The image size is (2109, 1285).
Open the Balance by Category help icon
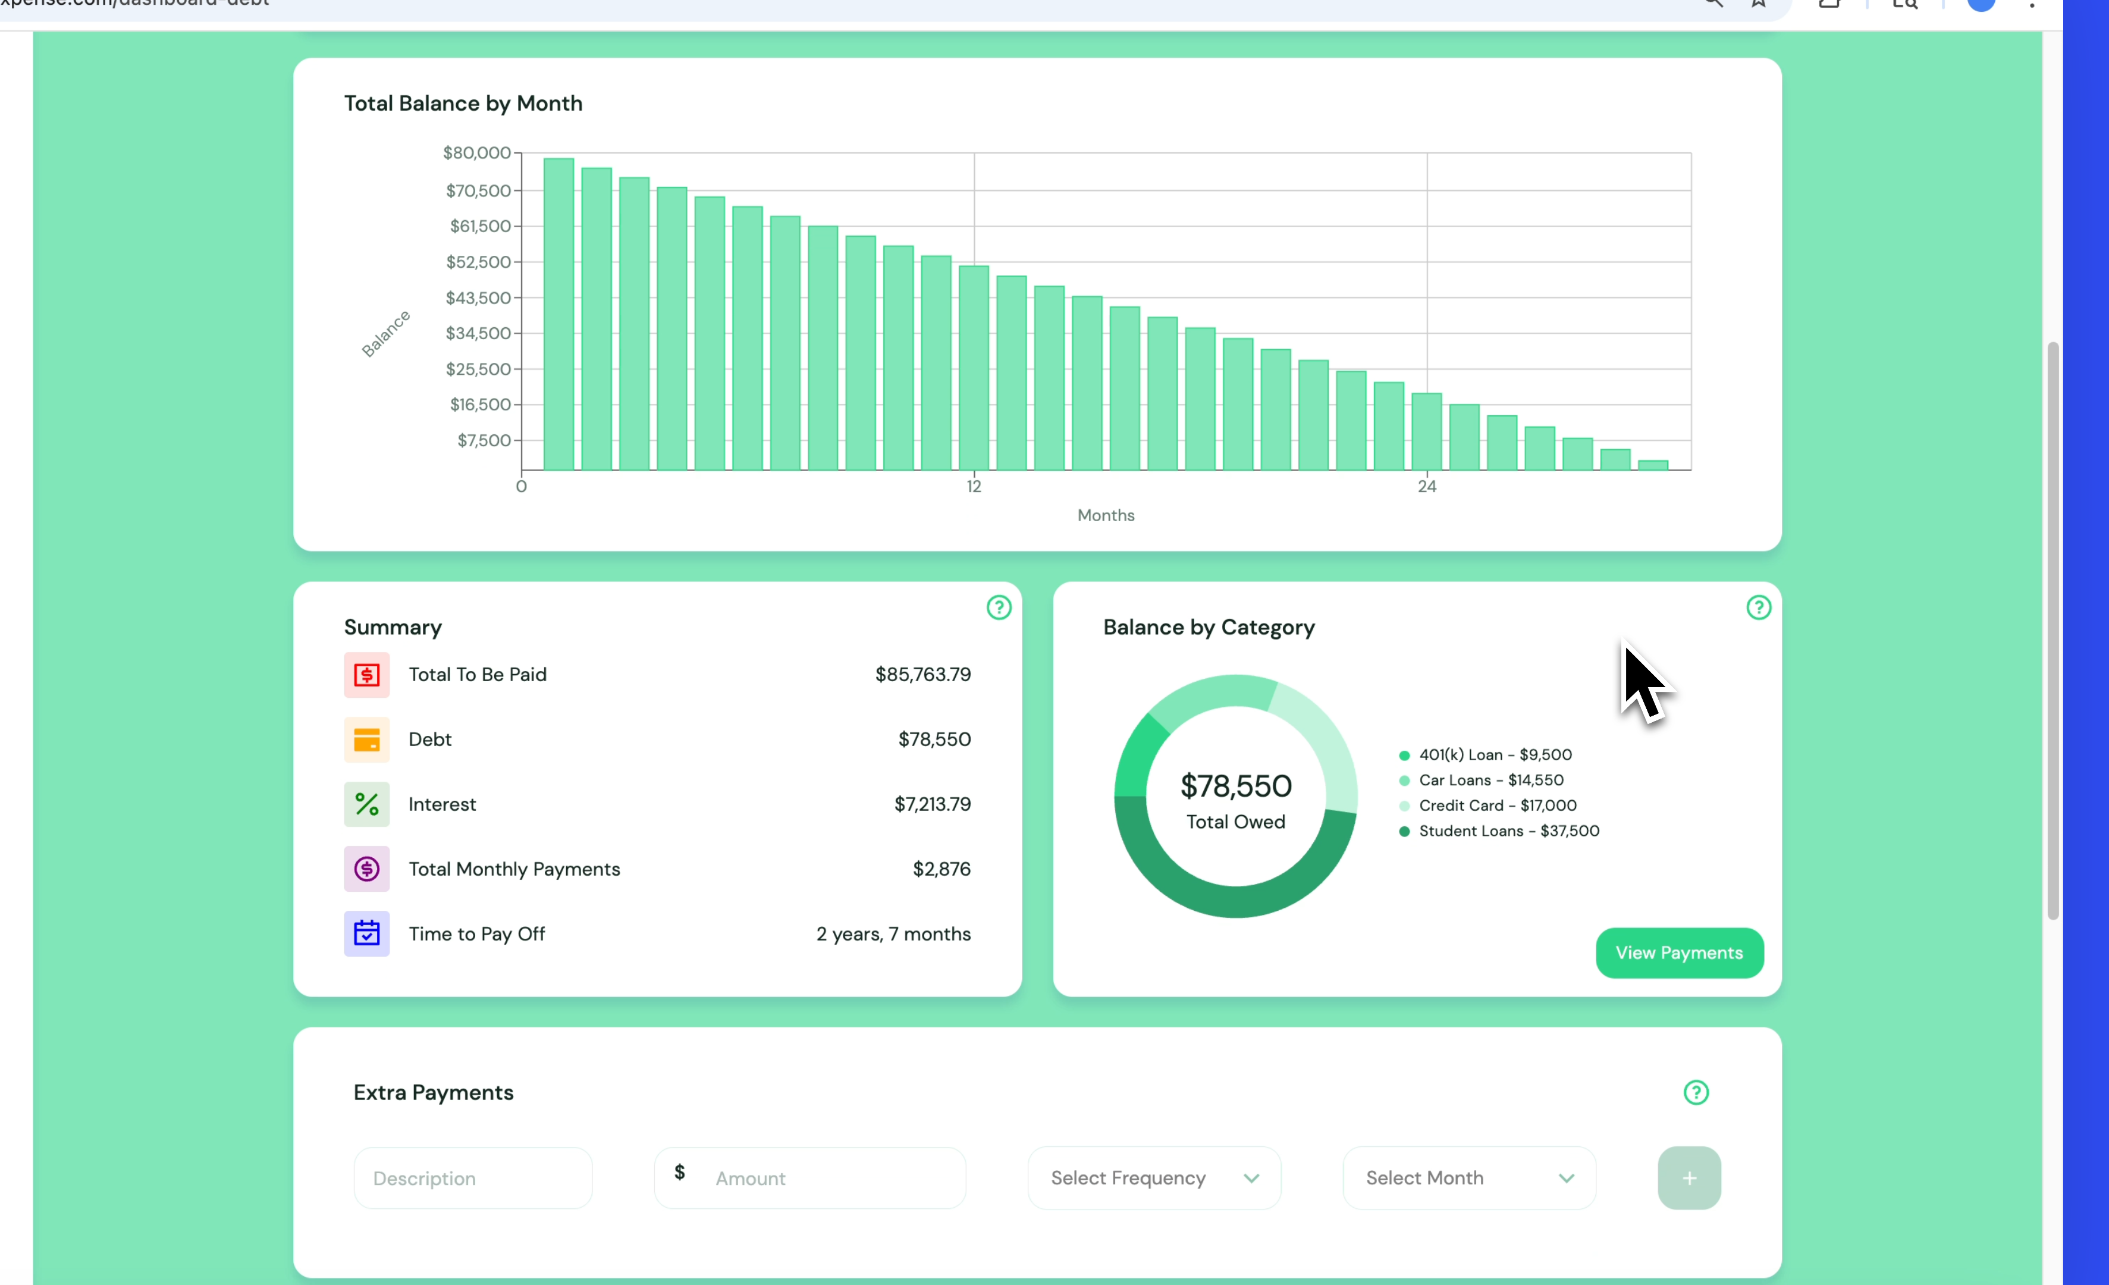tap(1759, 608)
